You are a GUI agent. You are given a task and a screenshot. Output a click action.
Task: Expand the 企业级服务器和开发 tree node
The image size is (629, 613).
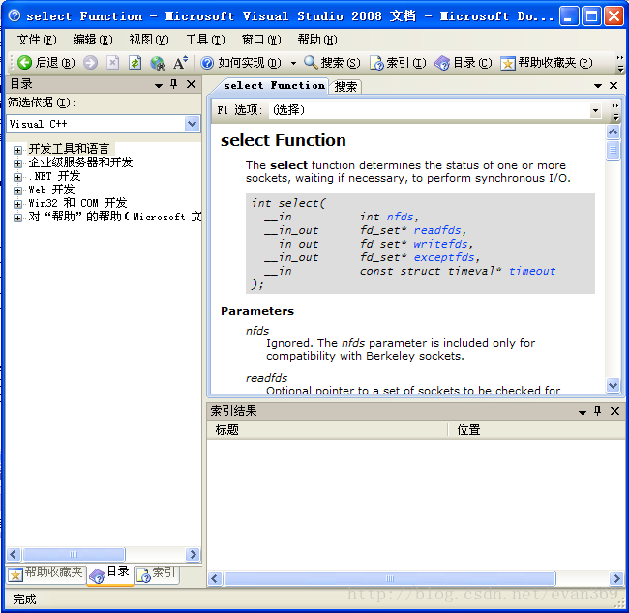coord(17,163)
